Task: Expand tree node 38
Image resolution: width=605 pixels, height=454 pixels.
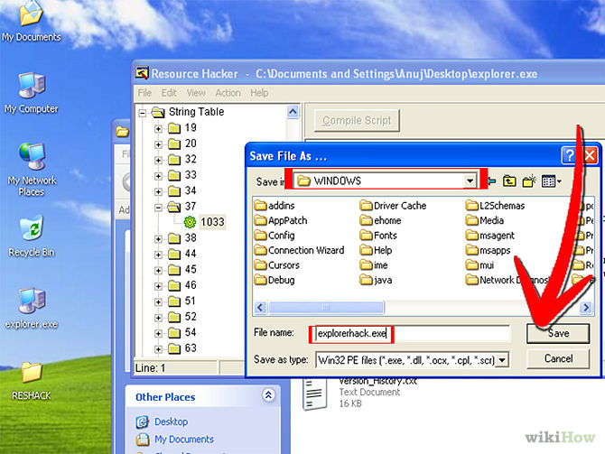Action: [x=158, y=239]
